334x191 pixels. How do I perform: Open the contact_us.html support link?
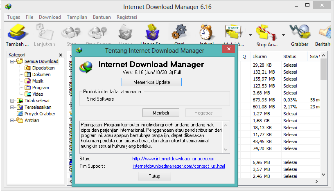(179, 166)
